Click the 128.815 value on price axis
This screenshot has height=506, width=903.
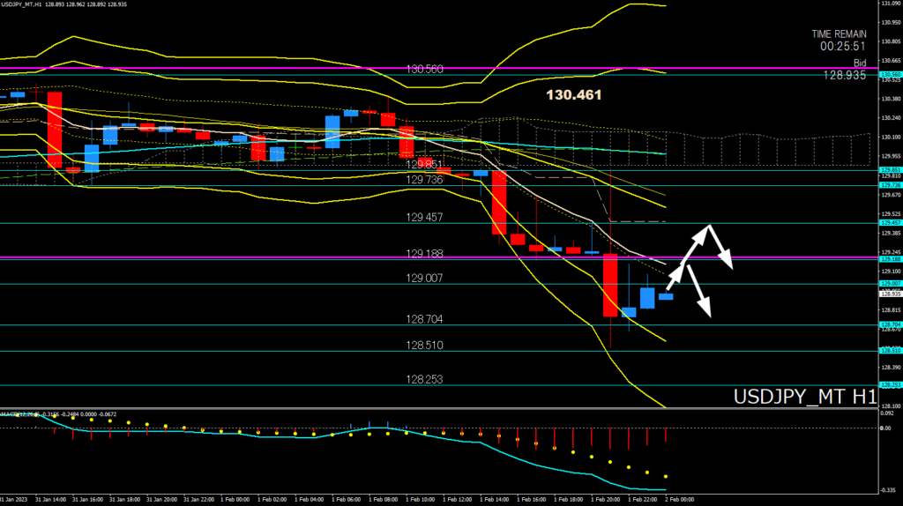point(891,309)
